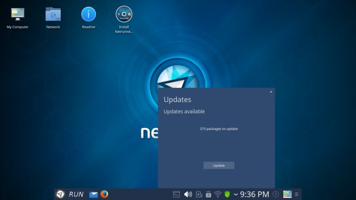Screen dimensions: 356x200
Task: Open the Wi-Fi network tray icon
Action: click(218, 194)
